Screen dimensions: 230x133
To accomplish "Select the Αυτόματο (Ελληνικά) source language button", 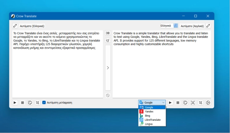I will 32,26.
